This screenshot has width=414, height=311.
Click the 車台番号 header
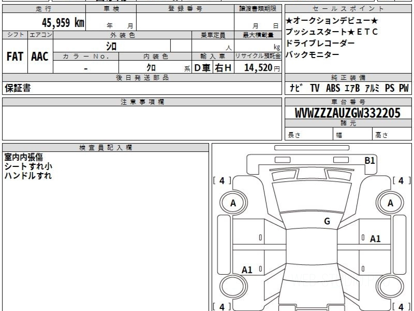coord(348,102)
